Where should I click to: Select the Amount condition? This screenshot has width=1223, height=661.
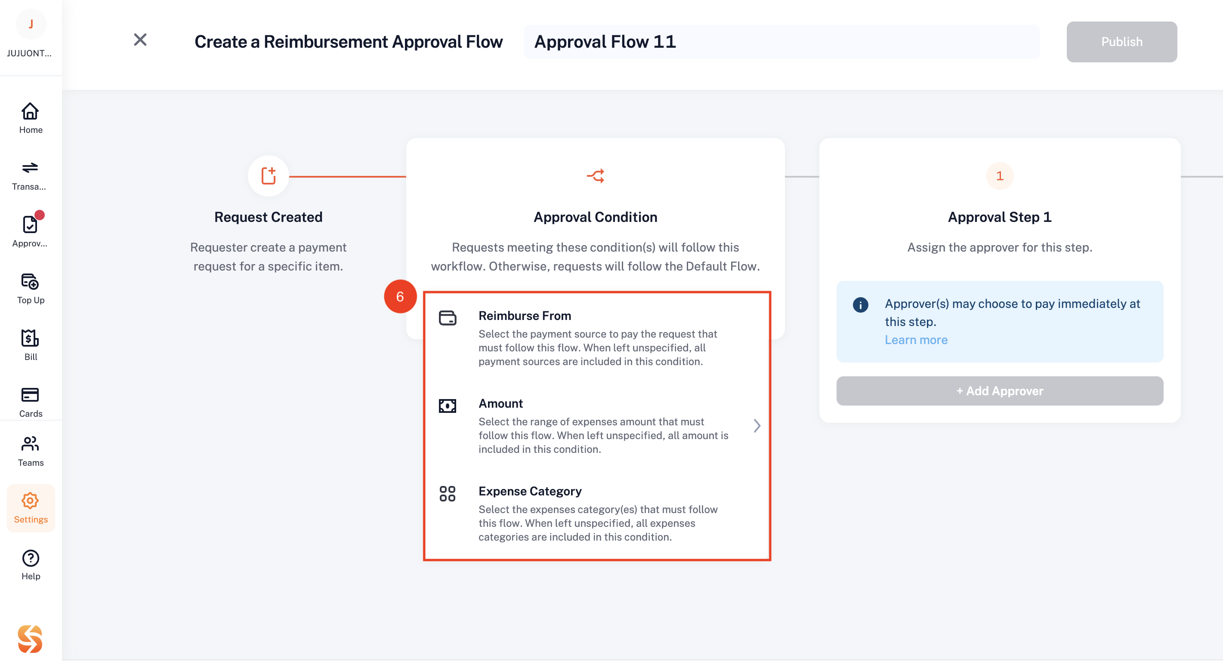coord(597,426)
